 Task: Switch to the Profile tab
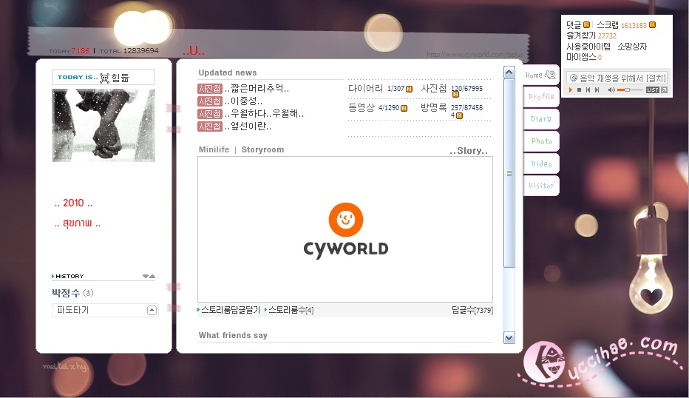[x=541, y=96]
